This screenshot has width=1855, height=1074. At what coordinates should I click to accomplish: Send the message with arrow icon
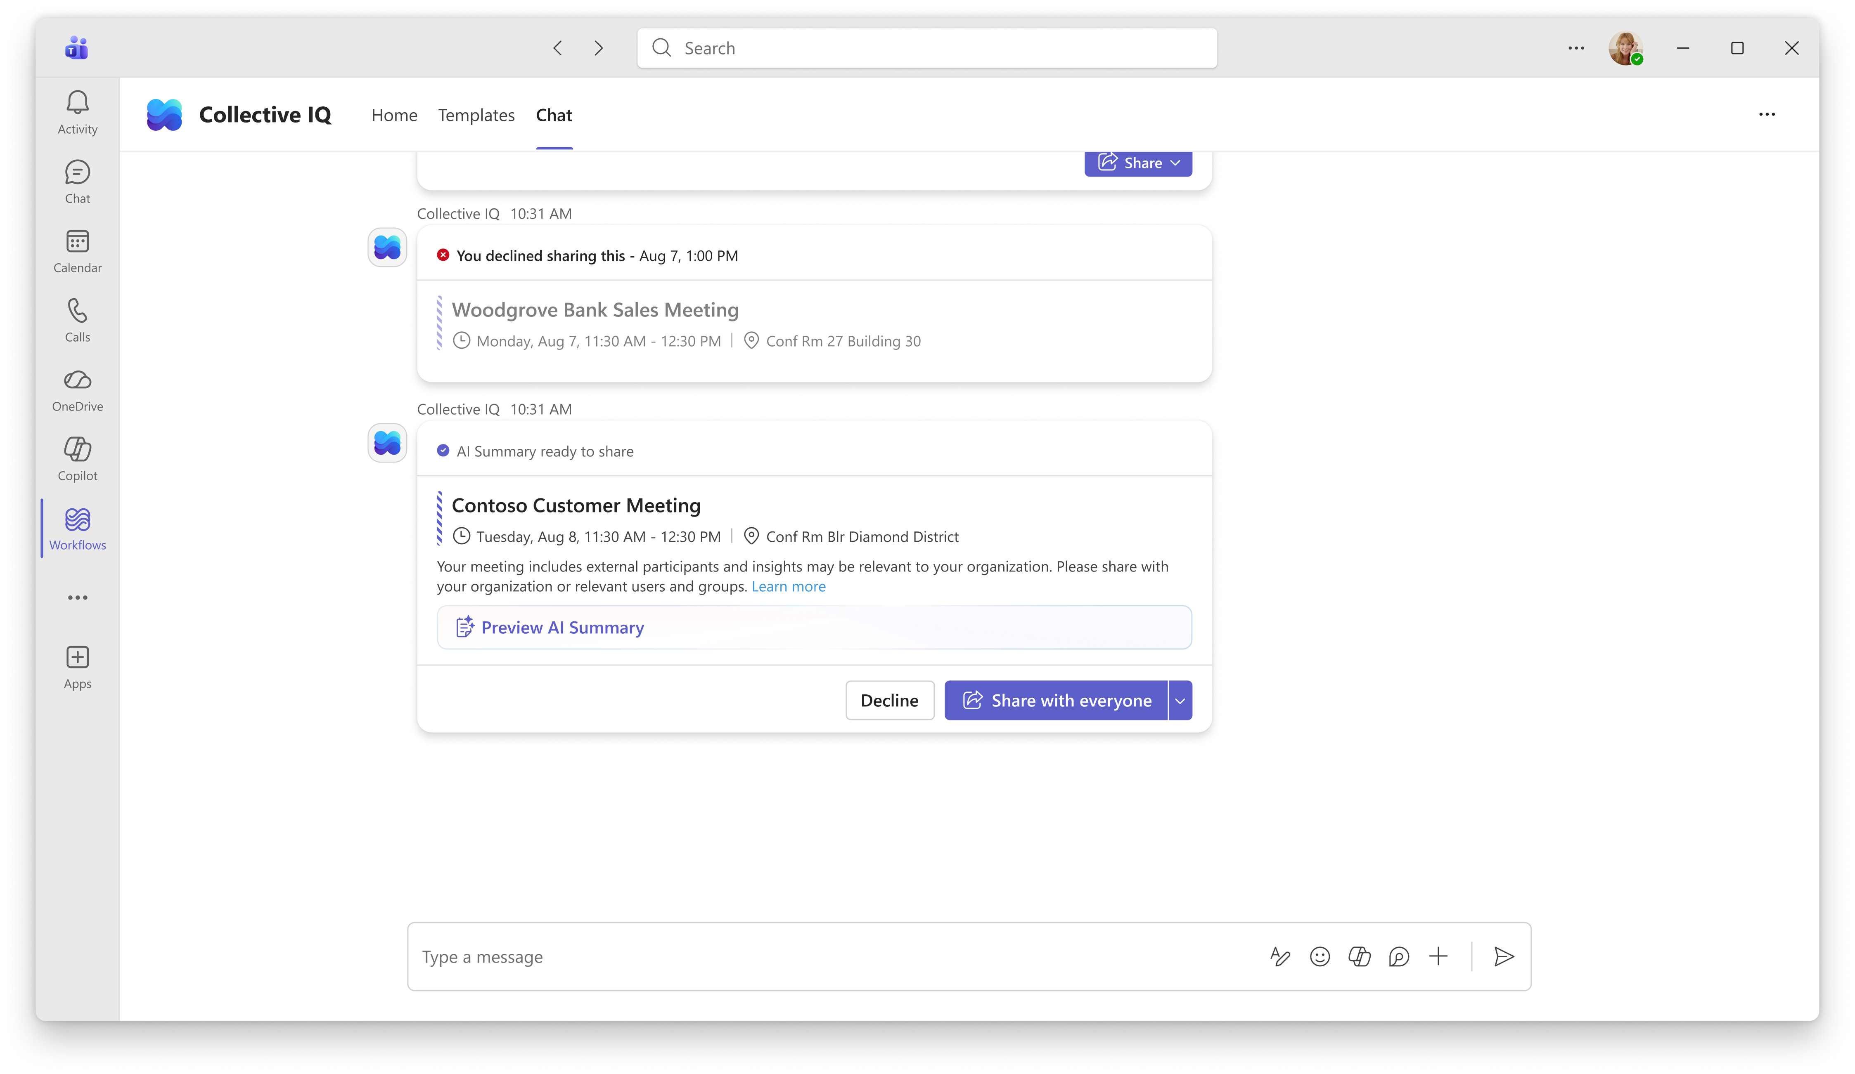click(1504, 956)
